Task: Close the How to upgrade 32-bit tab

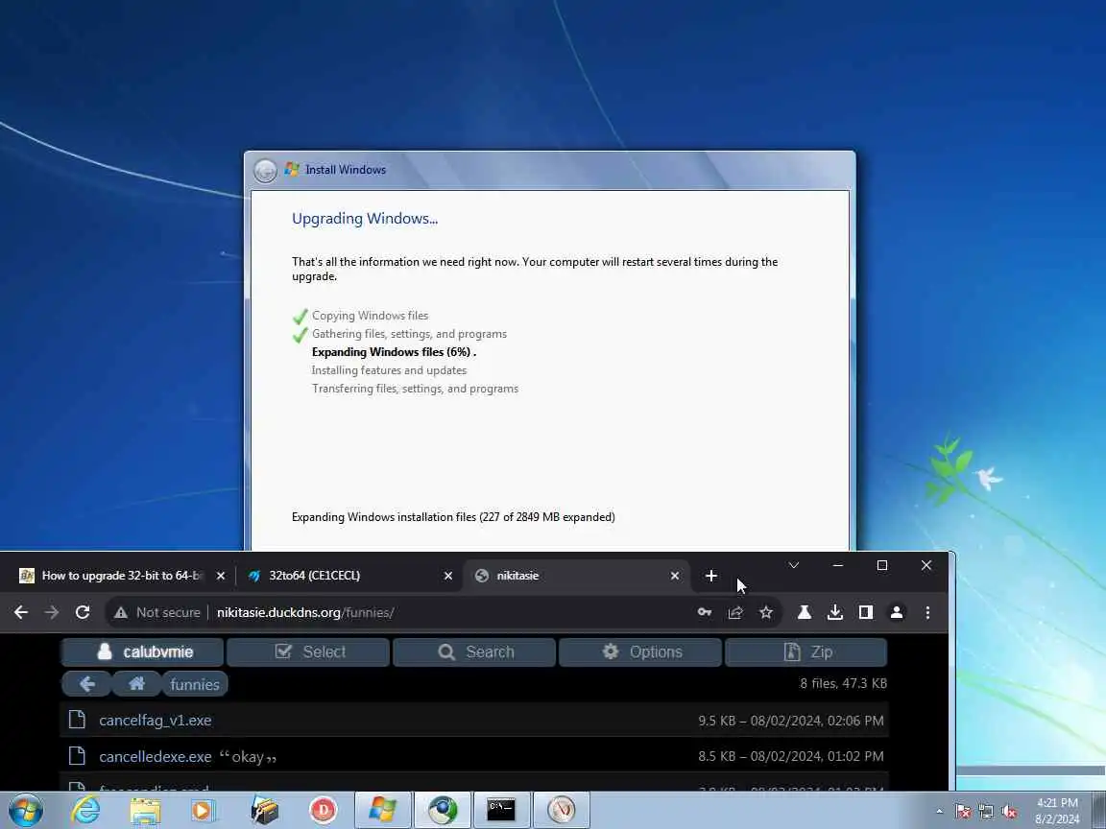Action: pyautogui.click(x=221, y=576)
